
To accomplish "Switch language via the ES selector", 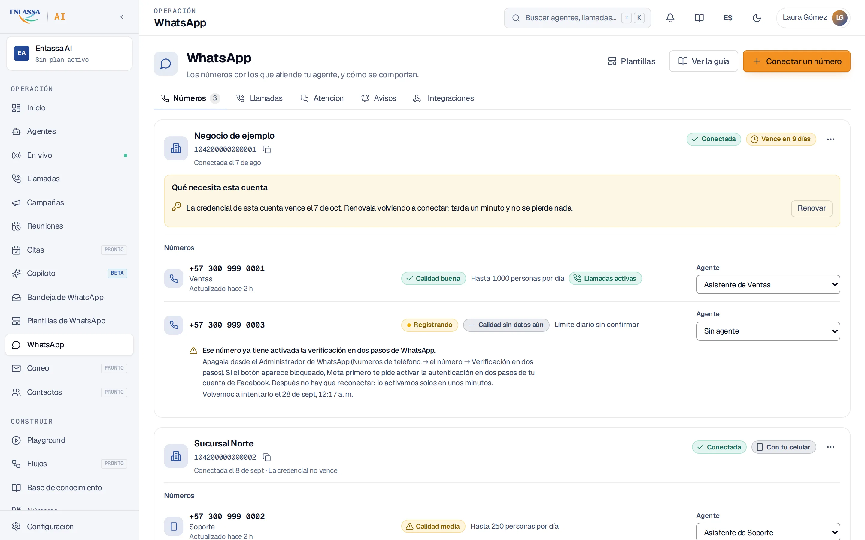I will pyautogui.click(x=728, y=17).
